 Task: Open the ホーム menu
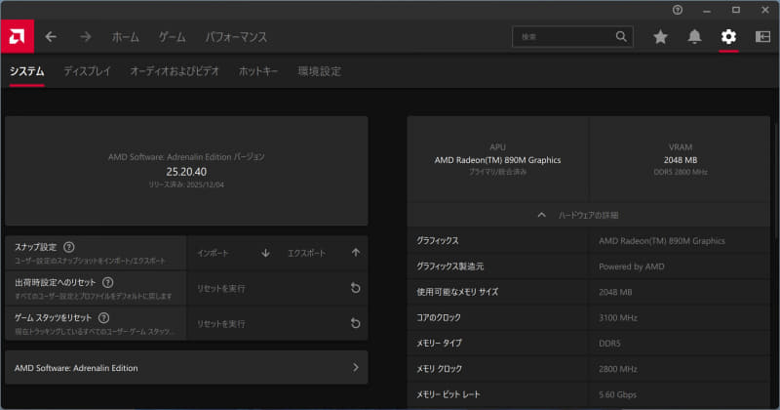(125, 37)
